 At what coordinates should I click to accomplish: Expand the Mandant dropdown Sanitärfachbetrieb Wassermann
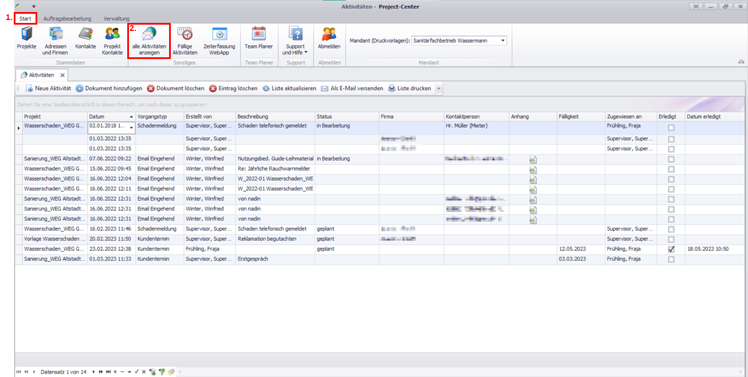click(503, 41)
